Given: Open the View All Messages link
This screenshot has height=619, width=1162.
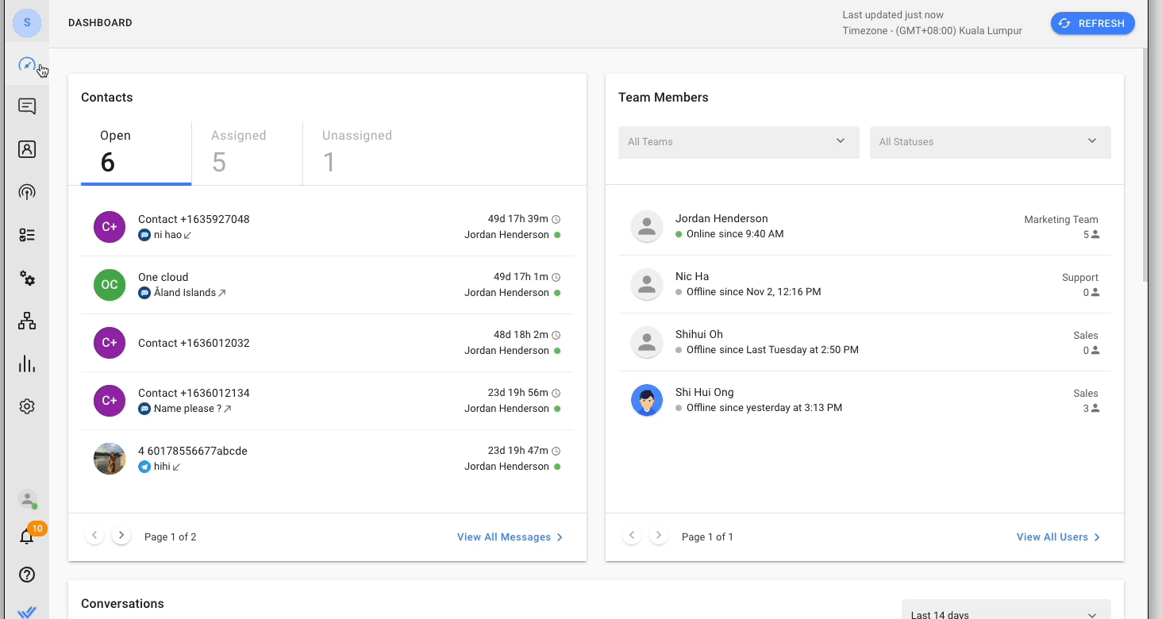Looking at the screenshot, I should tap(510, 537).
